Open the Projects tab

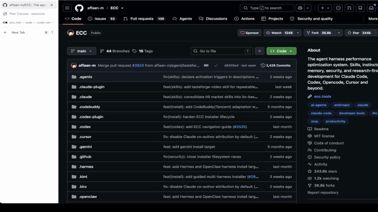pos(272,19)
